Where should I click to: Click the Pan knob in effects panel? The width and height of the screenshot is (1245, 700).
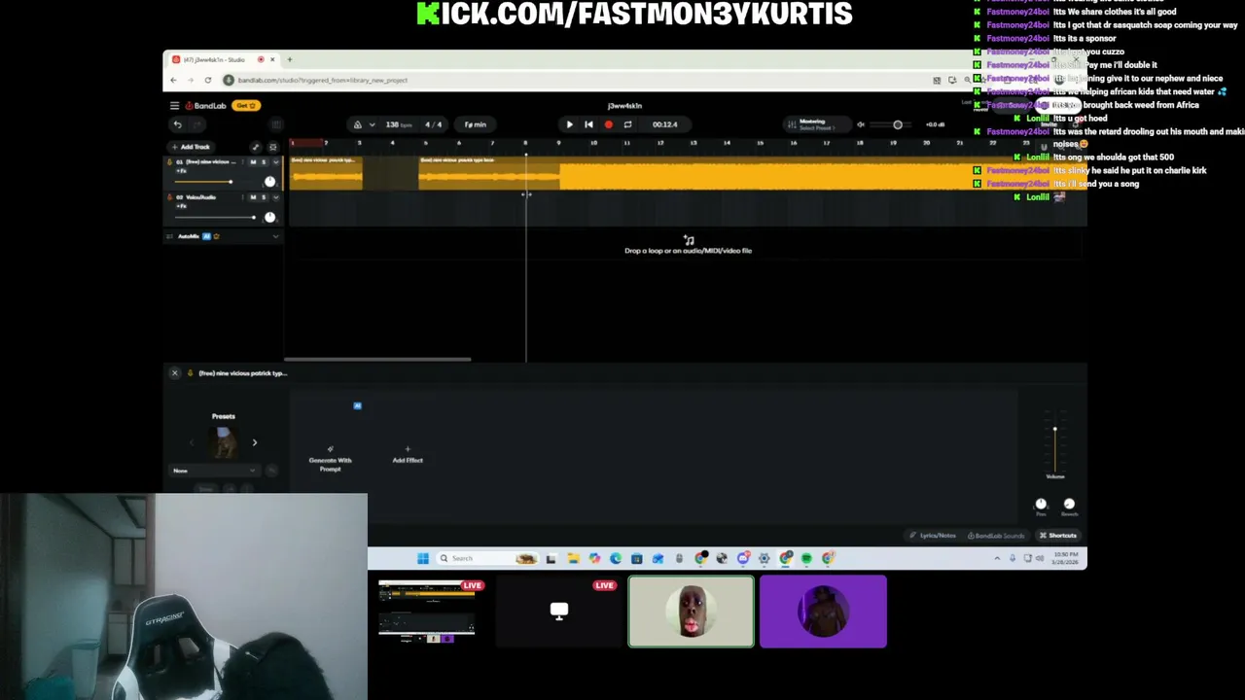[1041, 504]
